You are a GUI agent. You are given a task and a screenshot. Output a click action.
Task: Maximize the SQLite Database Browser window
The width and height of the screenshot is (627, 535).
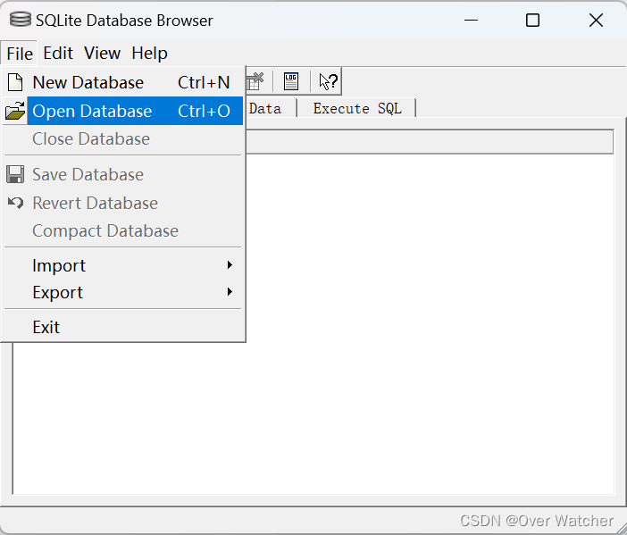(532, 20)
